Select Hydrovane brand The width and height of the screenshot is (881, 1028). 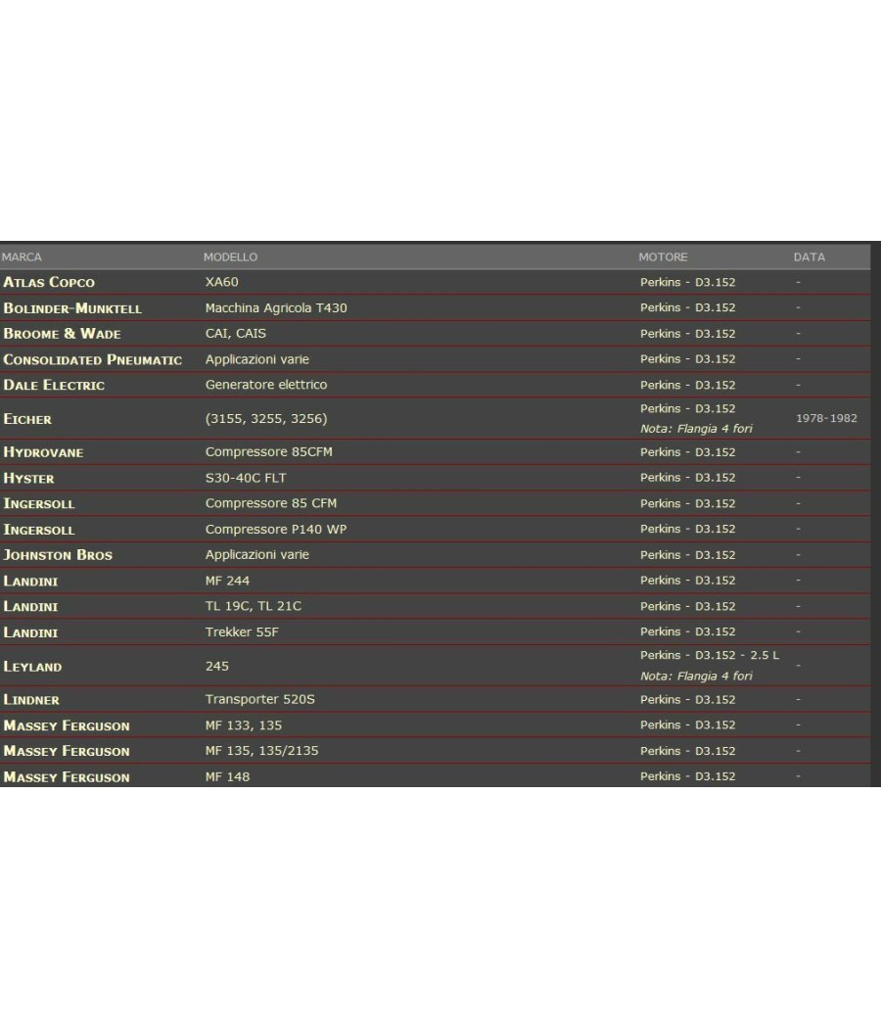point(43,452)
